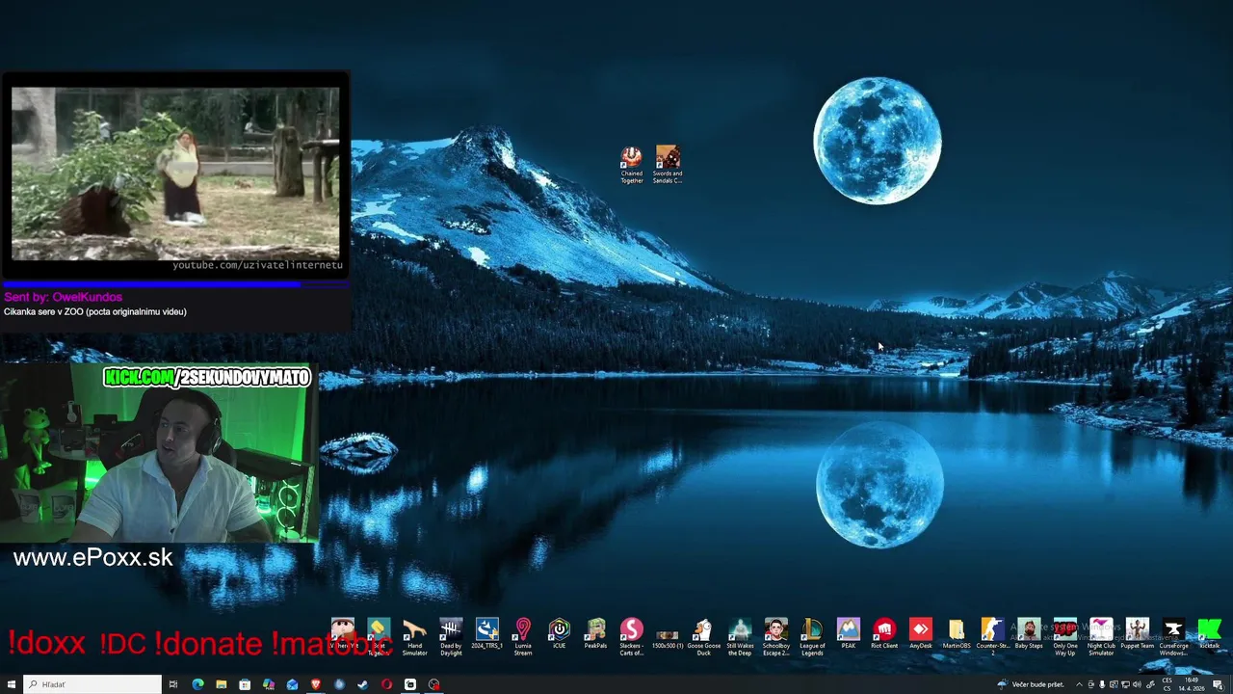Launch Riot Client
This screenshot has height=694, width=1233.
[x=884, y=634]
